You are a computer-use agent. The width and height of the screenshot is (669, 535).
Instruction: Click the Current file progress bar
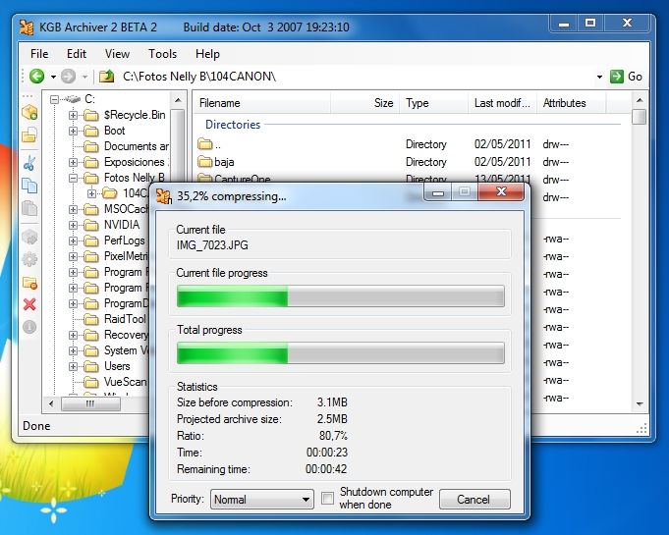341,296
